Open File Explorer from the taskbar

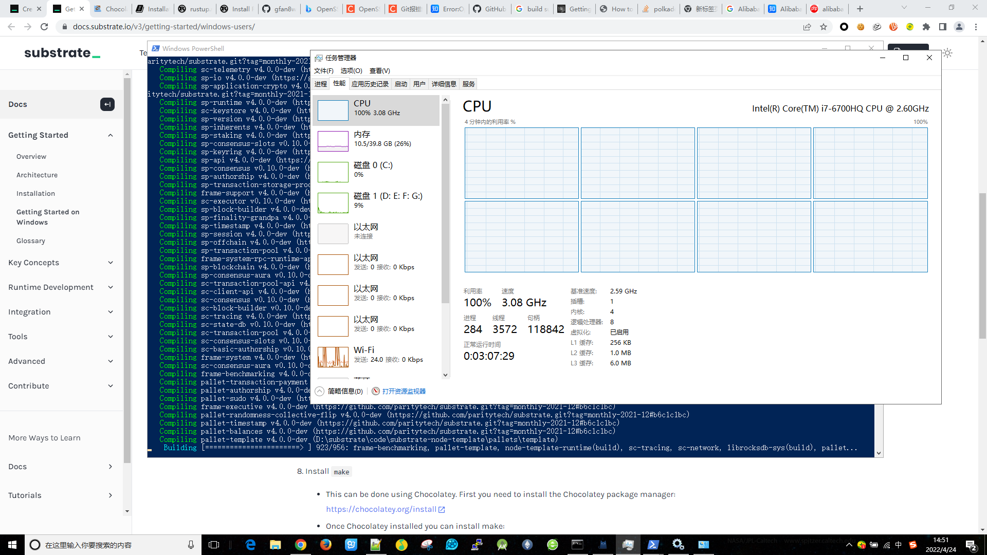[x=275, y=545]
